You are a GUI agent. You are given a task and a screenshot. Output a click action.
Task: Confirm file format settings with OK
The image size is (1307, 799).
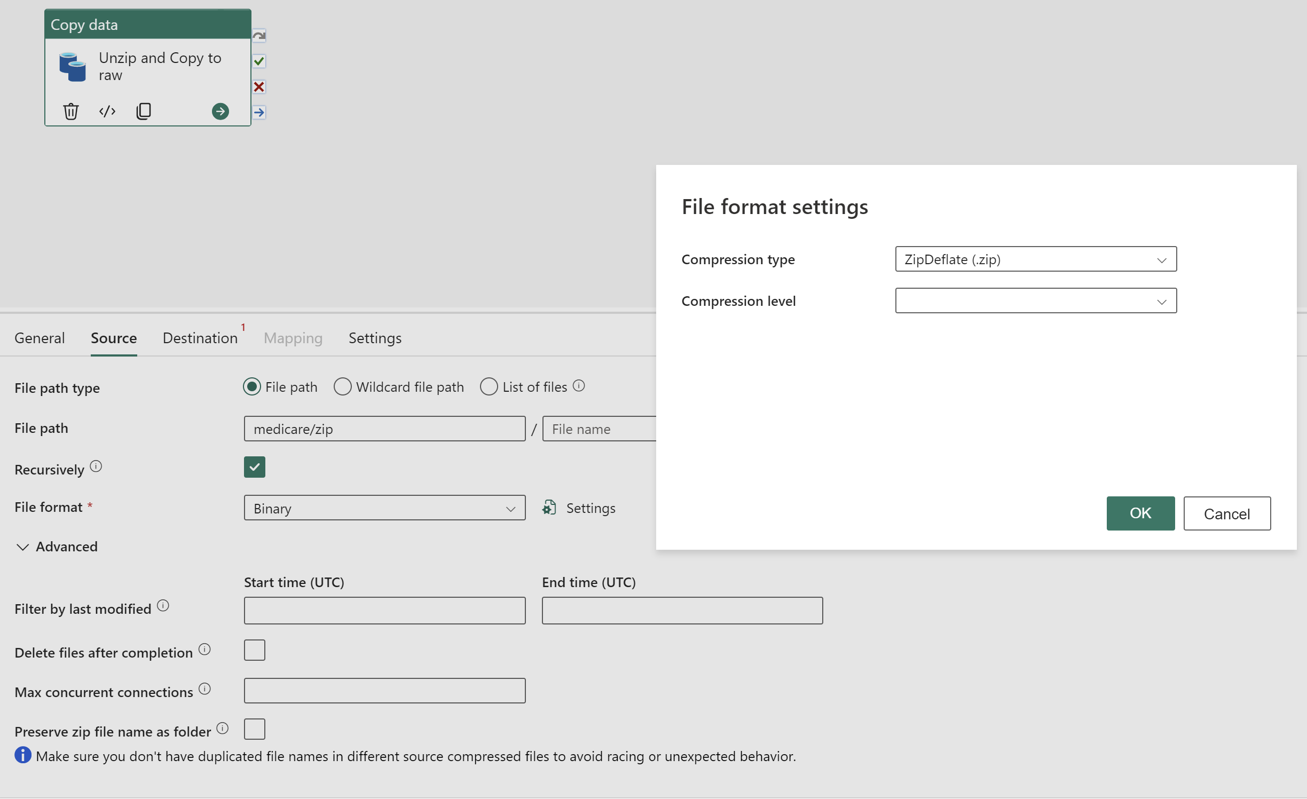tap(1140, 513)
